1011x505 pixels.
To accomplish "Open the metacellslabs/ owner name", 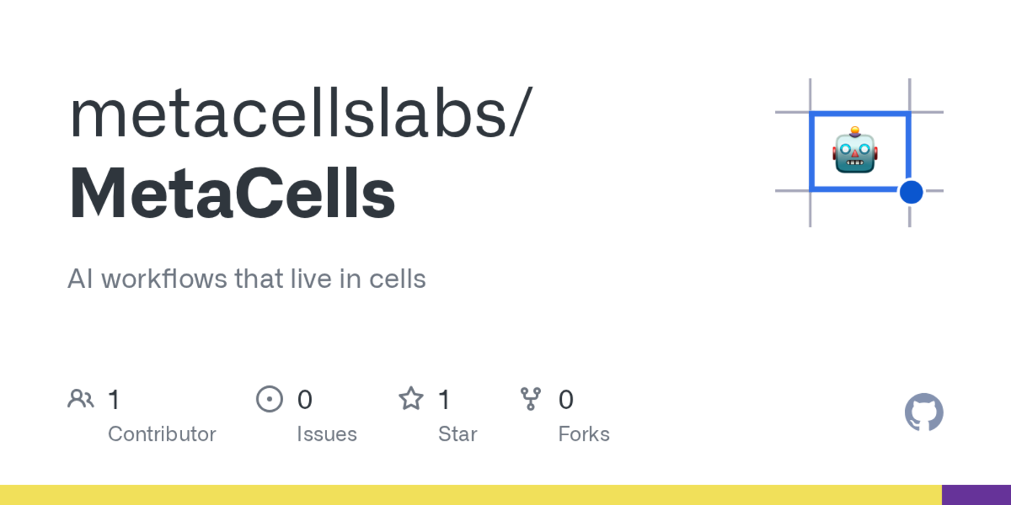I will point(300,113).
